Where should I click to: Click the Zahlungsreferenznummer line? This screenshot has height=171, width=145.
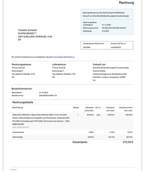click(104, 13)
